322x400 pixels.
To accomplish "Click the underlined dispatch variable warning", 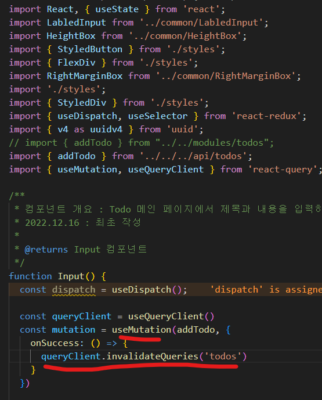I will [x=74, y=290].
